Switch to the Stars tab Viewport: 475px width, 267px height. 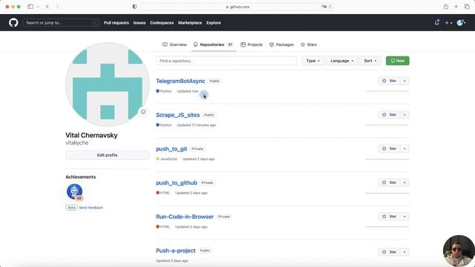309,44
